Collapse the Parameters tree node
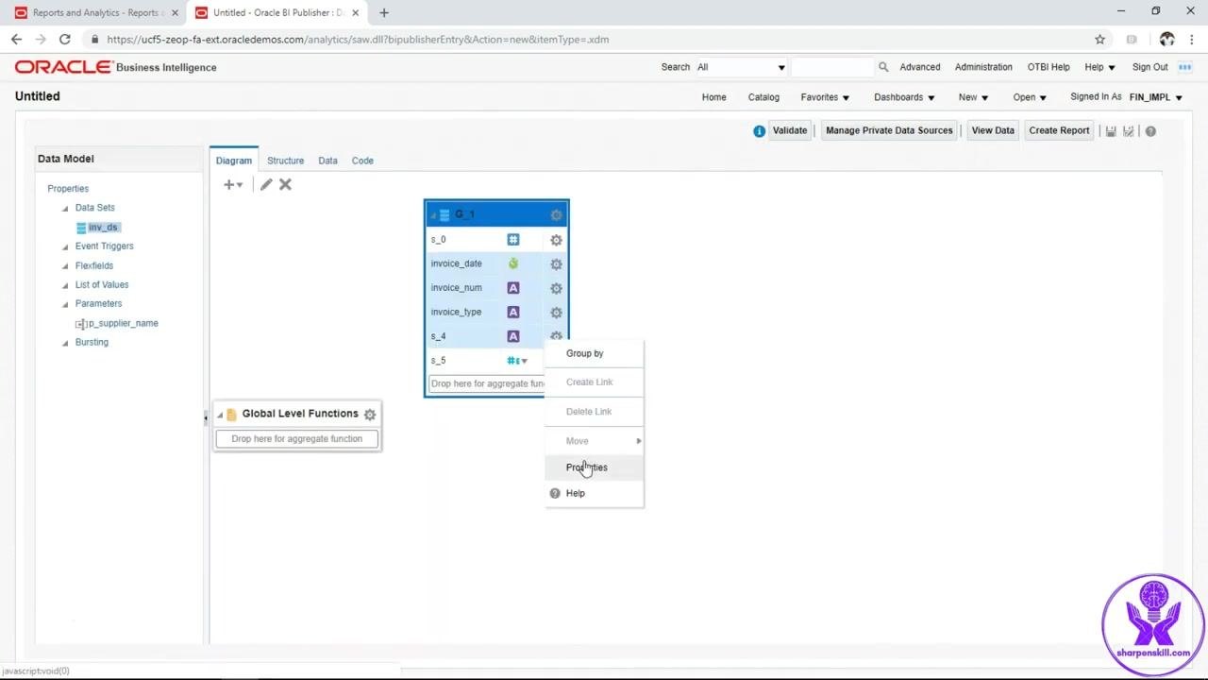This screenshot has width=1208, height=680. pyautogui.click(x=65, y=304)
